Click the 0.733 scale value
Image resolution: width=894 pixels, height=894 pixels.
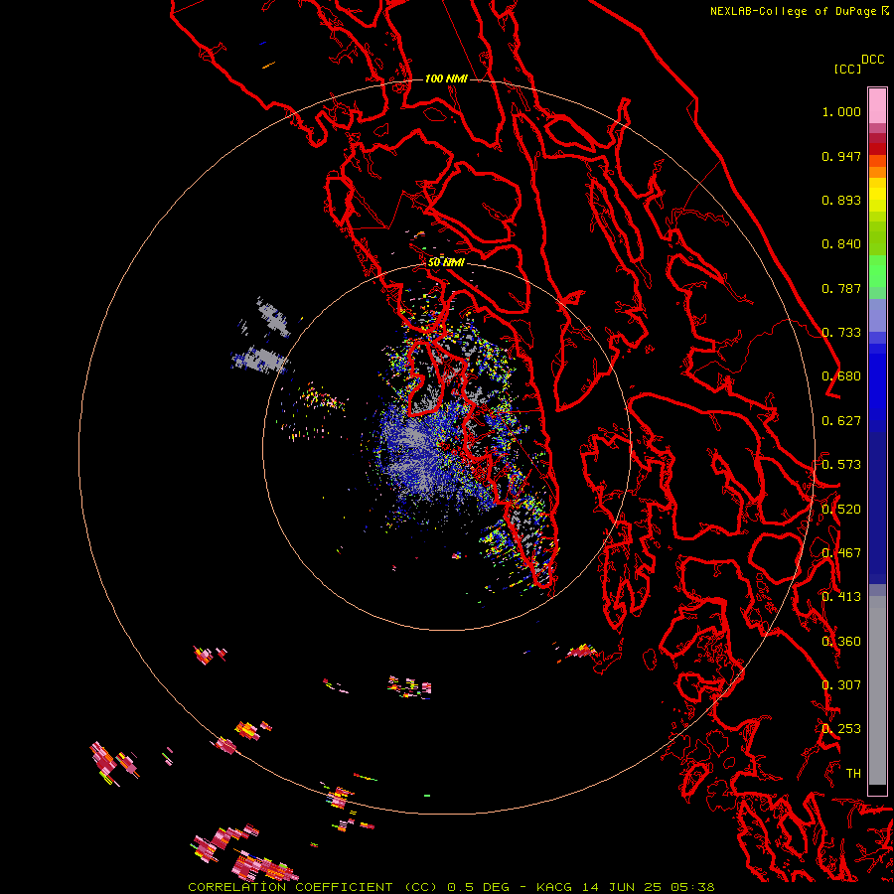click(x=841, y=333)
